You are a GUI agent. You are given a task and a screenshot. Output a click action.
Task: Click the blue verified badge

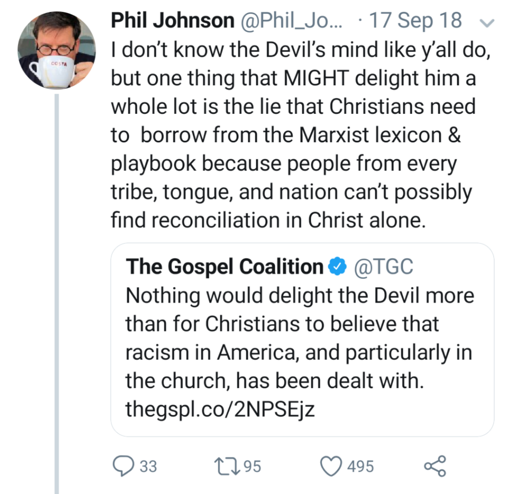pos(337,266)
